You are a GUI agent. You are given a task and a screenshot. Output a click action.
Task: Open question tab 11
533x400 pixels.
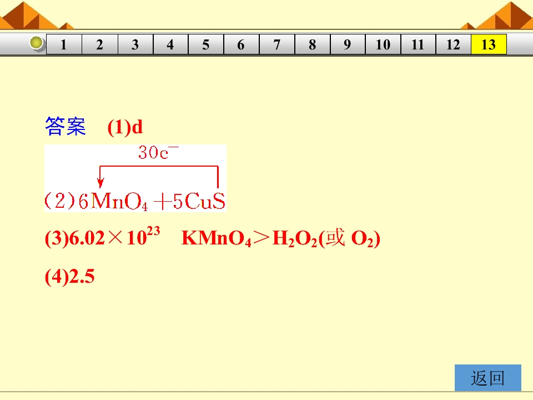pos(418,44)
